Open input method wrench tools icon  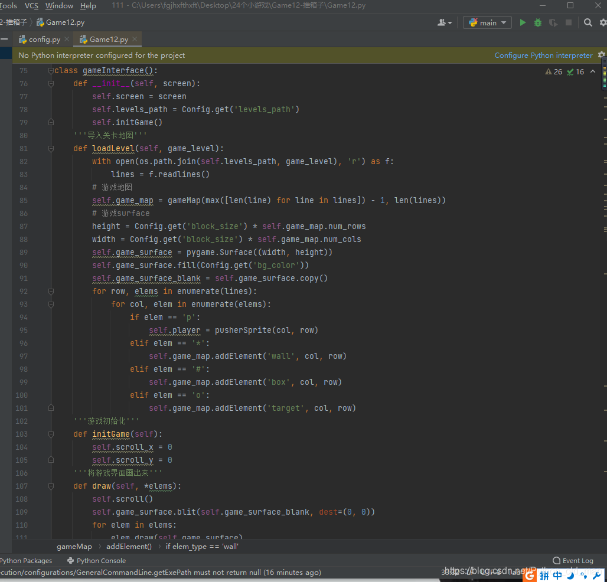click(596, 576)
